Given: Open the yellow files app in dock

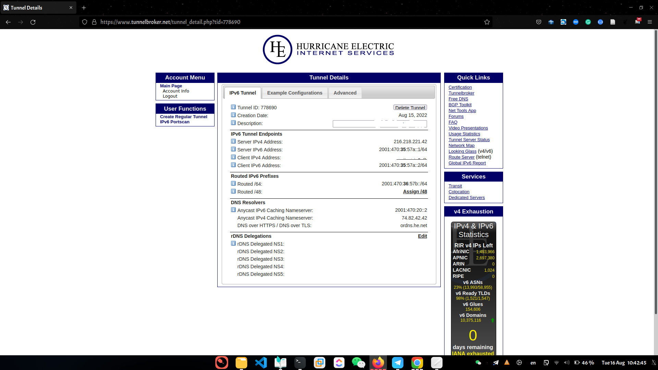Looking at the screenshot, I should pos(241,362).
